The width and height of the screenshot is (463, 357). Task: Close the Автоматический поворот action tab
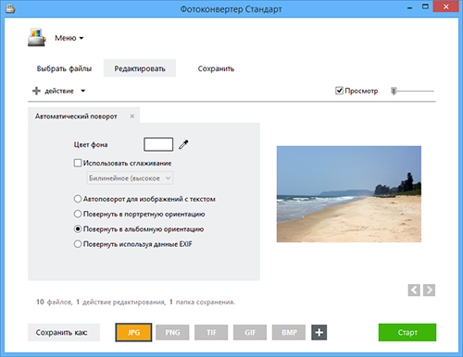[132, 117]
